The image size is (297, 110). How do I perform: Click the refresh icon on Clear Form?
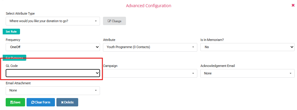33,102
